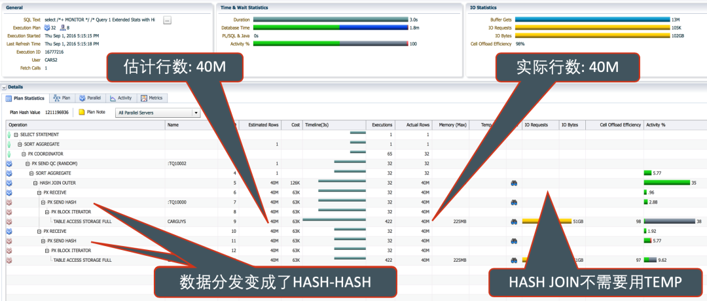Click the binoculars icon in the ID 11 row
707x301 pixels.
point(514,241)
